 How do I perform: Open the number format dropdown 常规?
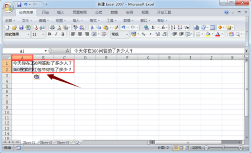click(127, 34)
